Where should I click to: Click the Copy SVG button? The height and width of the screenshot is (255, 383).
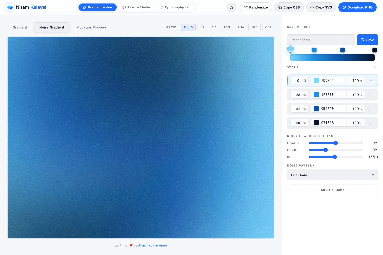[x=321, y=7]
